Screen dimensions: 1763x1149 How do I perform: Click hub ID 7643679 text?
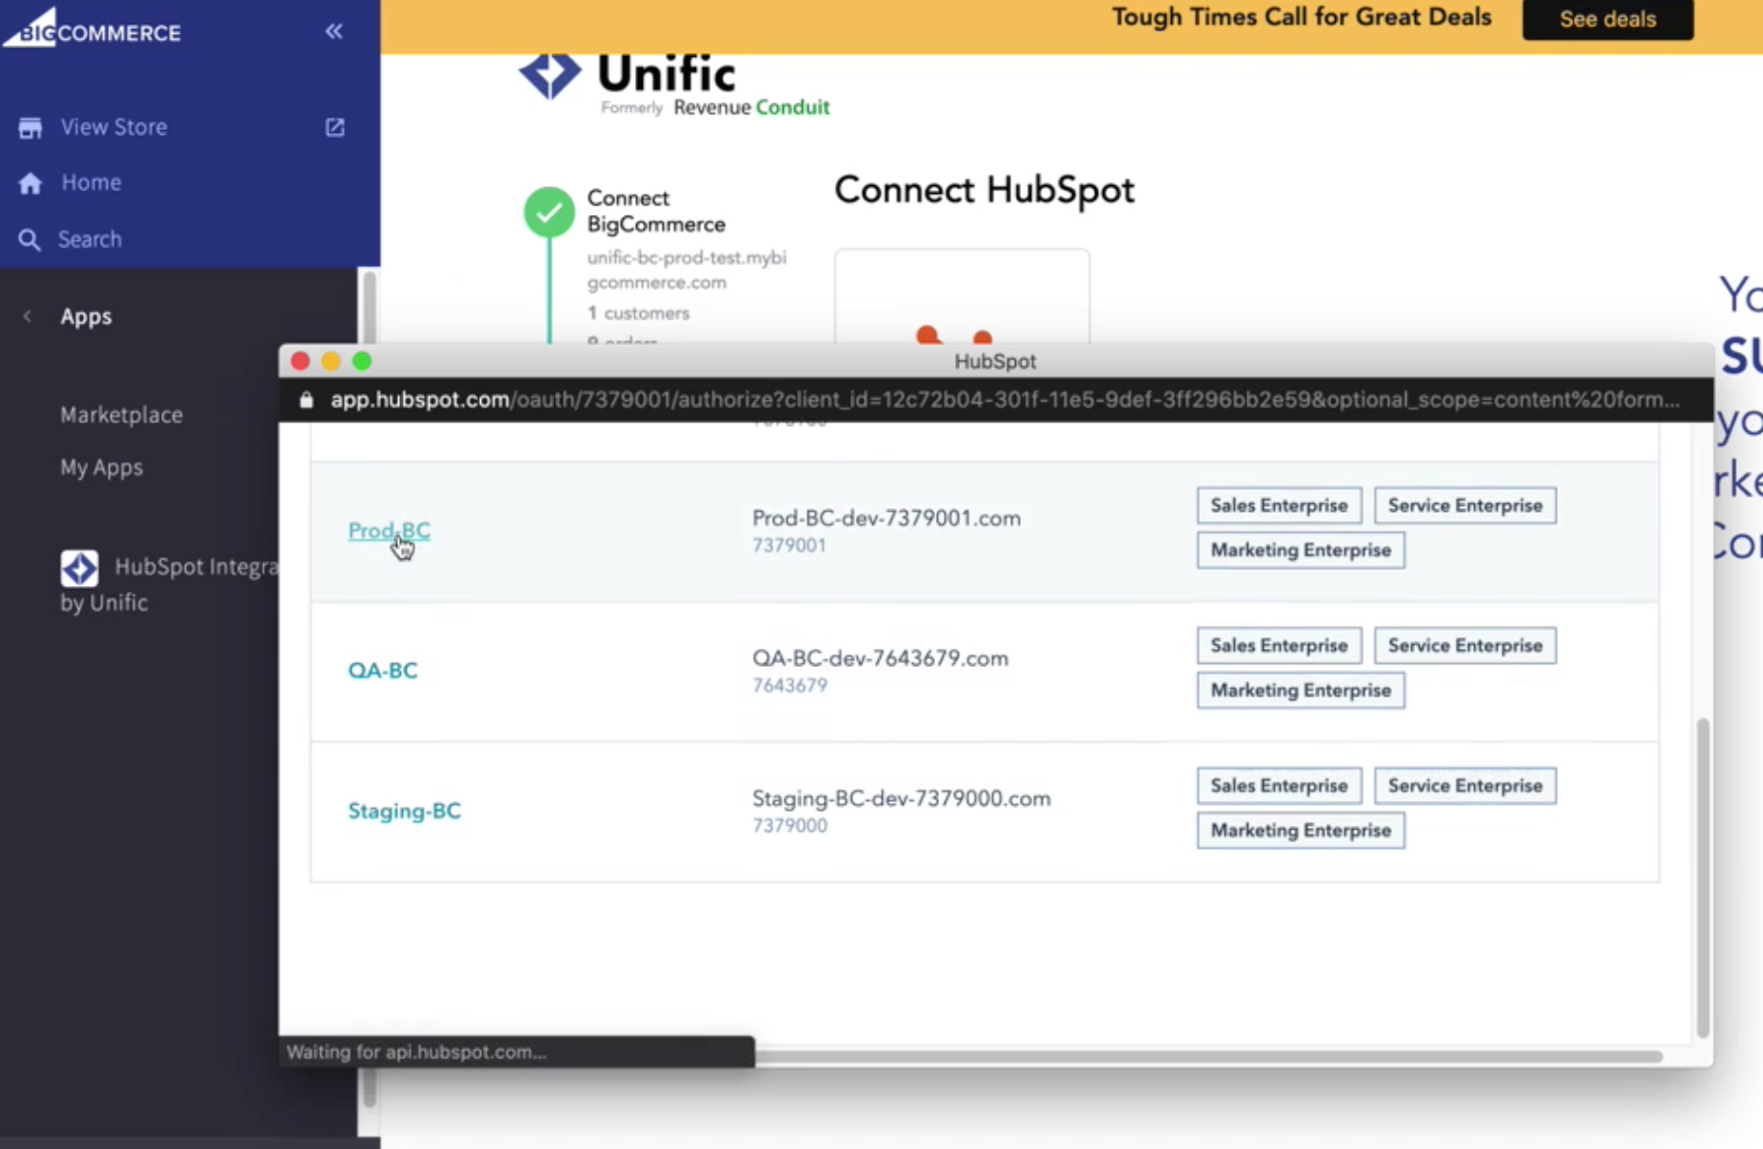(x=789, y=685)
